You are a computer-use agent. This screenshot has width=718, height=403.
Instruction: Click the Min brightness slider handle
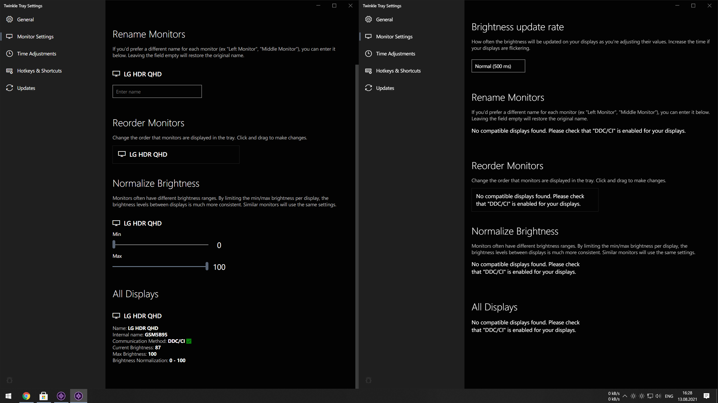click(114, 244)
